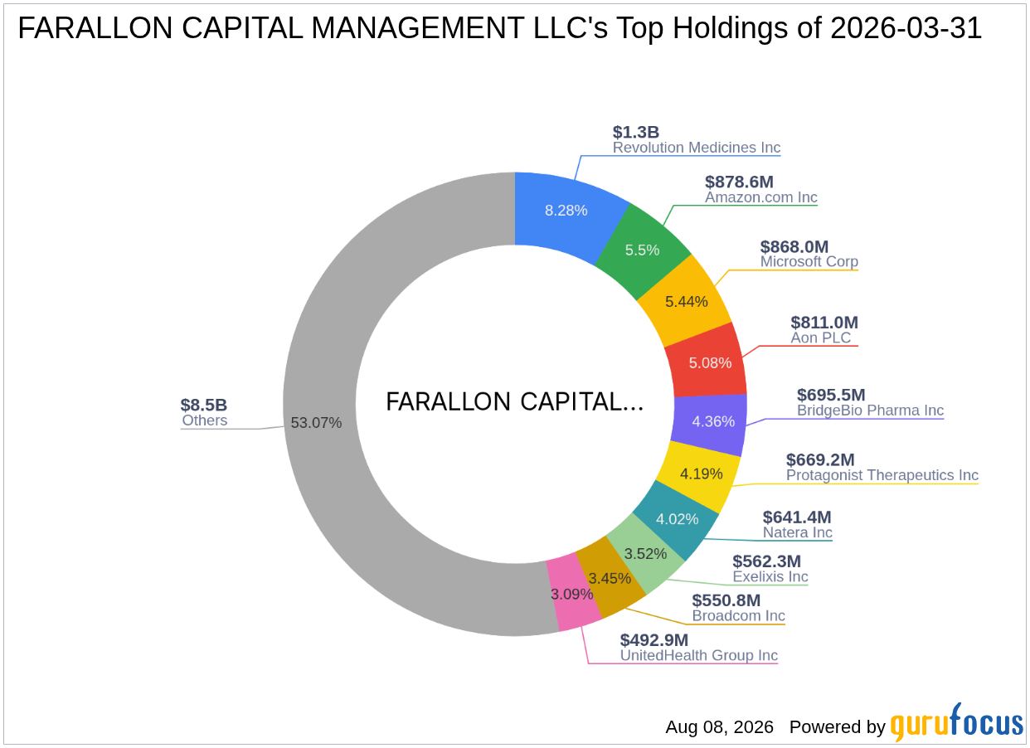This screenshot has height=748, width=1030.
Task: Click the blue Revolution Medicines 8.28% slice
Action: tap(567, 210)
